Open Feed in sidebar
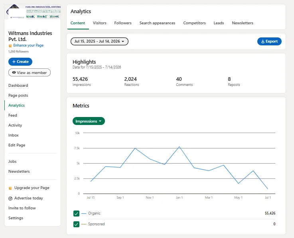This screenshot has width=294, height=238. point(13,115)
